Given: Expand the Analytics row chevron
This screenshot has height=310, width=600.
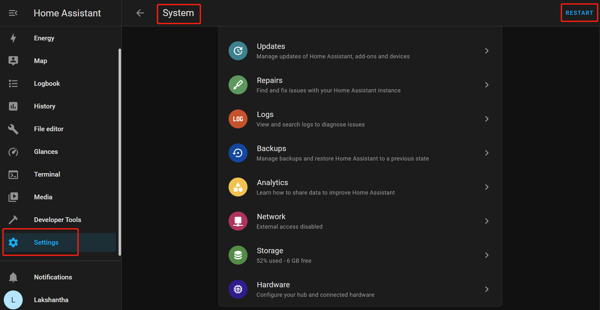Looking at the screenshot, I should coord(487,187).
